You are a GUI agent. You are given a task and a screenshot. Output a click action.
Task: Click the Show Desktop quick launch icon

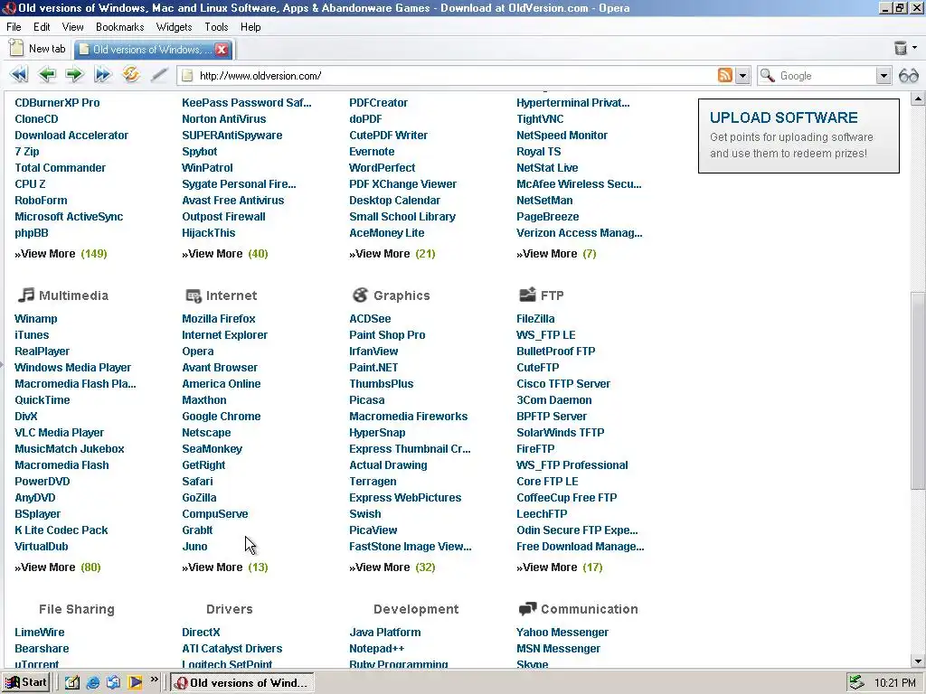click(x=72, y=682)
